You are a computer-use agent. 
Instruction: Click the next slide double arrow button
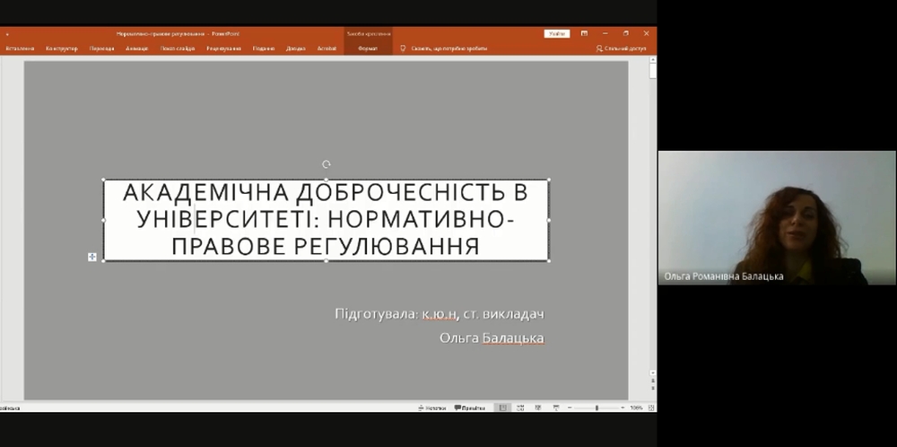tap(653, 389)
